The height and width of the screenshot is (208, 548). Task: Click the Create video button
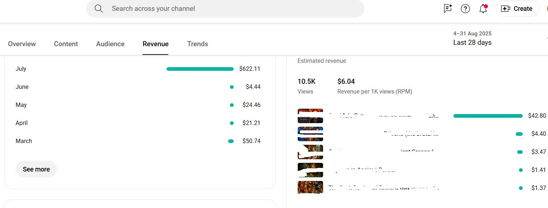(517, 9)
